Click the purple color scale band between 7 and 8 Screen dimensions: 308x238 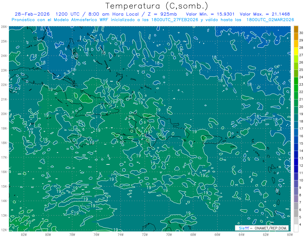(296, 199)
